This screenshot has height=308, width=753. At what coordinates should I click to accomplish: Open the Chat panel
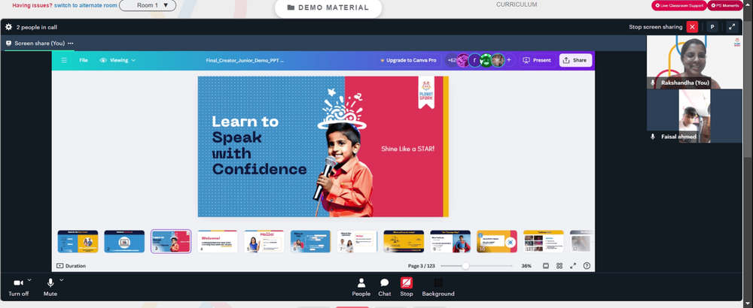384,287
